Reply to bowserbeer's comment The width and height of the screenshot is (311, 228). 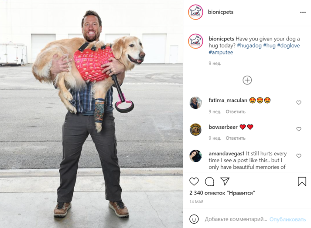(236, 138)
